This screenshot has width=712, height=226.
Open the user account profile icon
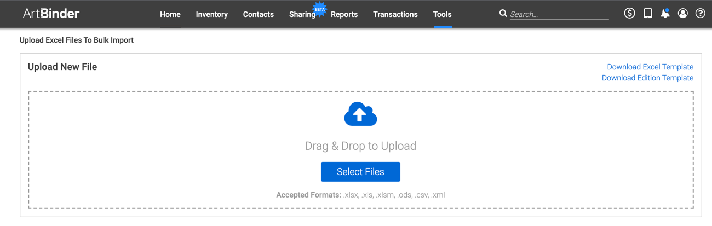[682, 14]
